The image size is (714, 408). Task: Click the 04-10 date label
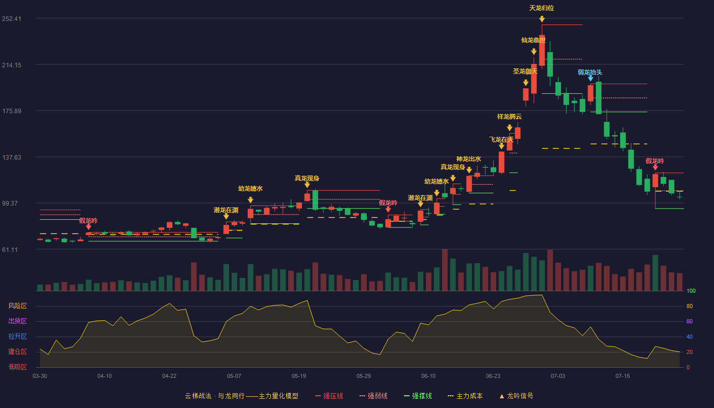(x=105, y=376)
